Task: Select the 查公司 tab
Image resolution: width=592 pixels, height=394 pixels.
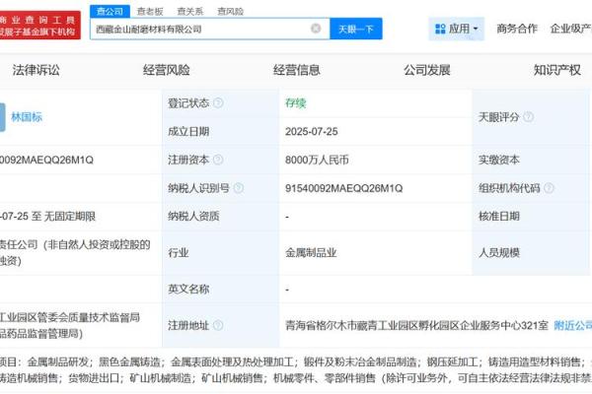Action: [x=110, y=11]
